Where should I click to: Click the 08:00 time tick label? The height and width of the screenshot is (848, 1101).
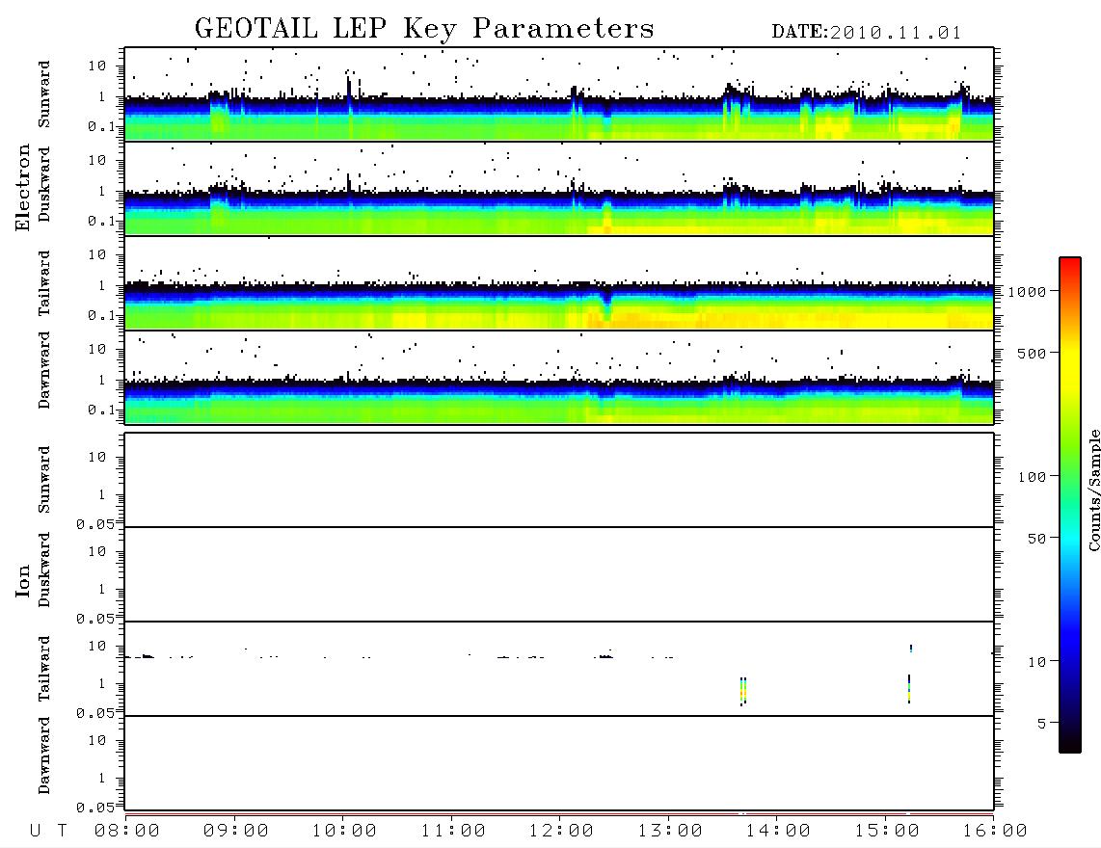pos(127,832)
